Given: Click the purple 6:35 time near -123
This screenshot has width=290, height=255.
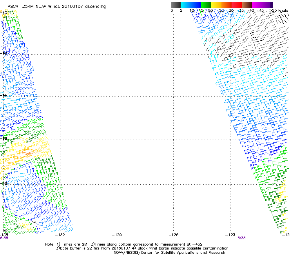Looking at the screenshot, I should 241,238.
